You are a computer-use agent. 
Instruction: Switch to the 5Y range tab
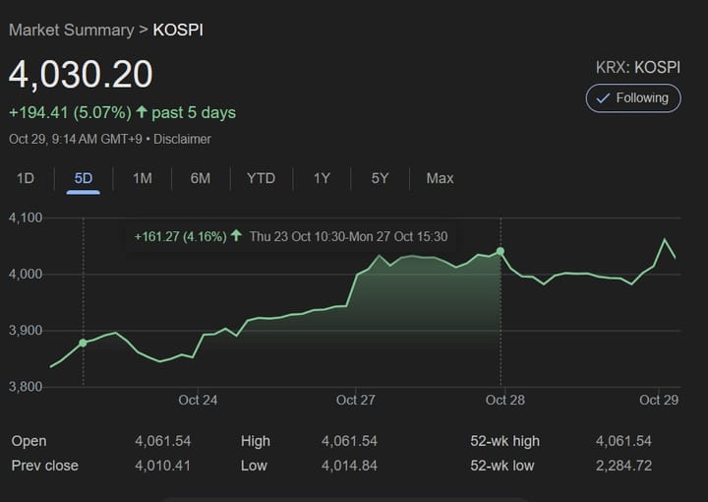coord(380,178)
